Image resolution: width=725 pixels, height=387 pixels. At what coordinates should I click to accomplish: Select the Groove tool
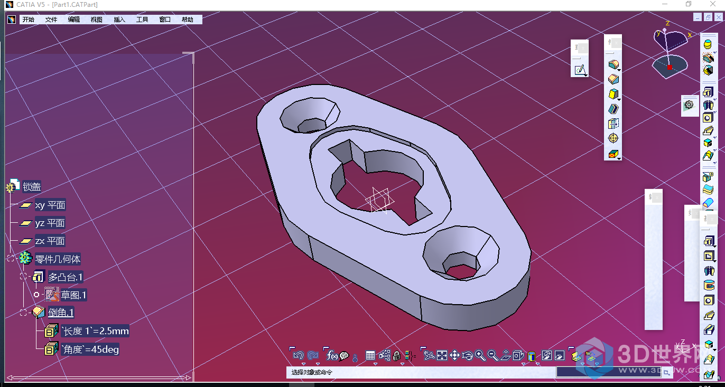click(x=709, y=286)
